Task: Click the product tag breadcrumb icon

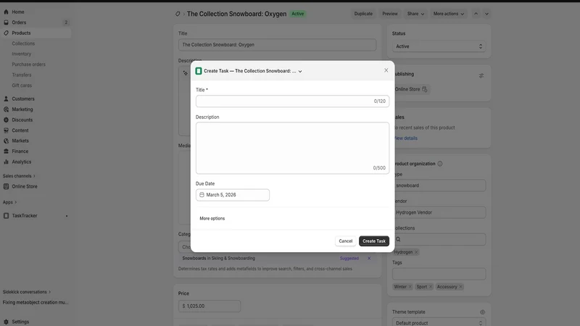Action: [178, 14]
